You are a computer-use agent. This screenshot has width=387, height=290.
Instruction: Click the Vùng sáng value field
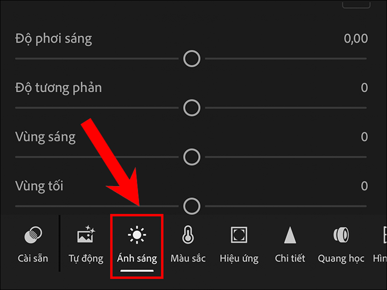(364, 137)
